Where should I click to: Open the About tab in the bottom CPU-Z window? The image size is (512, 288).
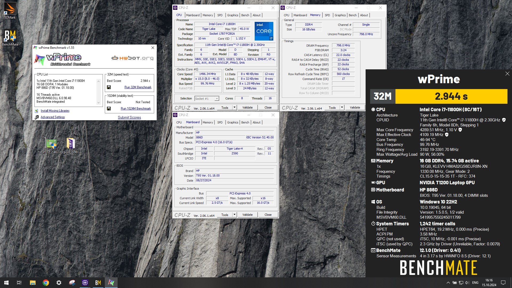tap(257, 122)
